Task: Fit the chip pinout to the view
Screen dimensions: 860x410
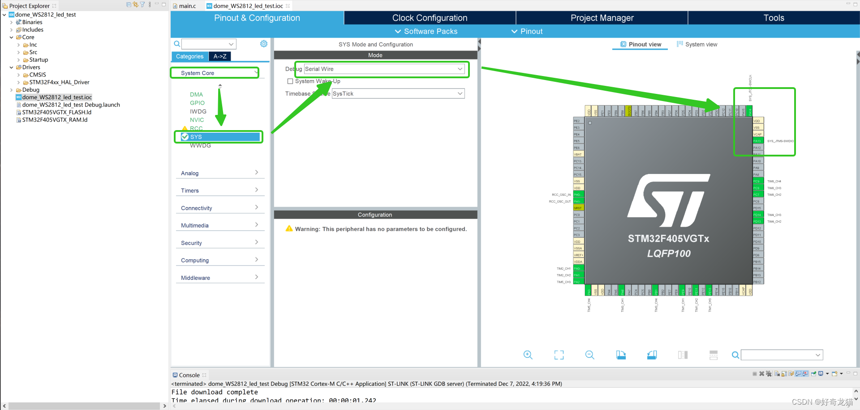Action: click(x=559, y=355)
